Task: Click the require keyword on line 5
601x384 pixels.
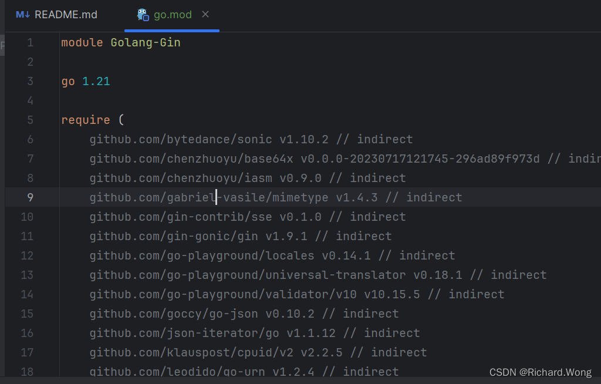Action: (x=86, y=120)
